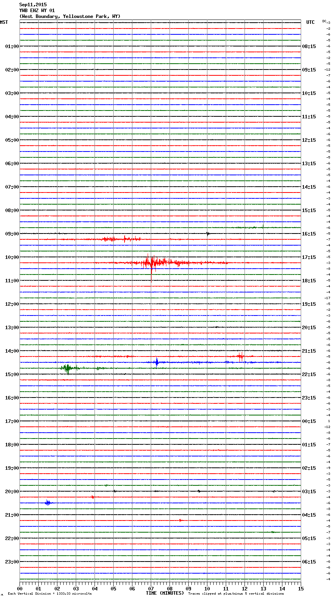Click the '17:15' UTC time label
This screenshot has width=332, height=599.
(309, 257)
